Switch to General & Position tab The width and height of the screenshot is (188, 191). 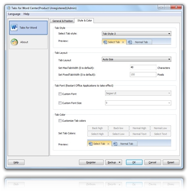coord(63,21)
